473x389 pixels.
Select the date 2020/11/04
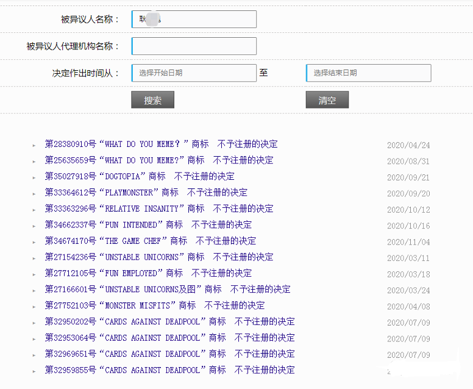[x=408, y=242]
